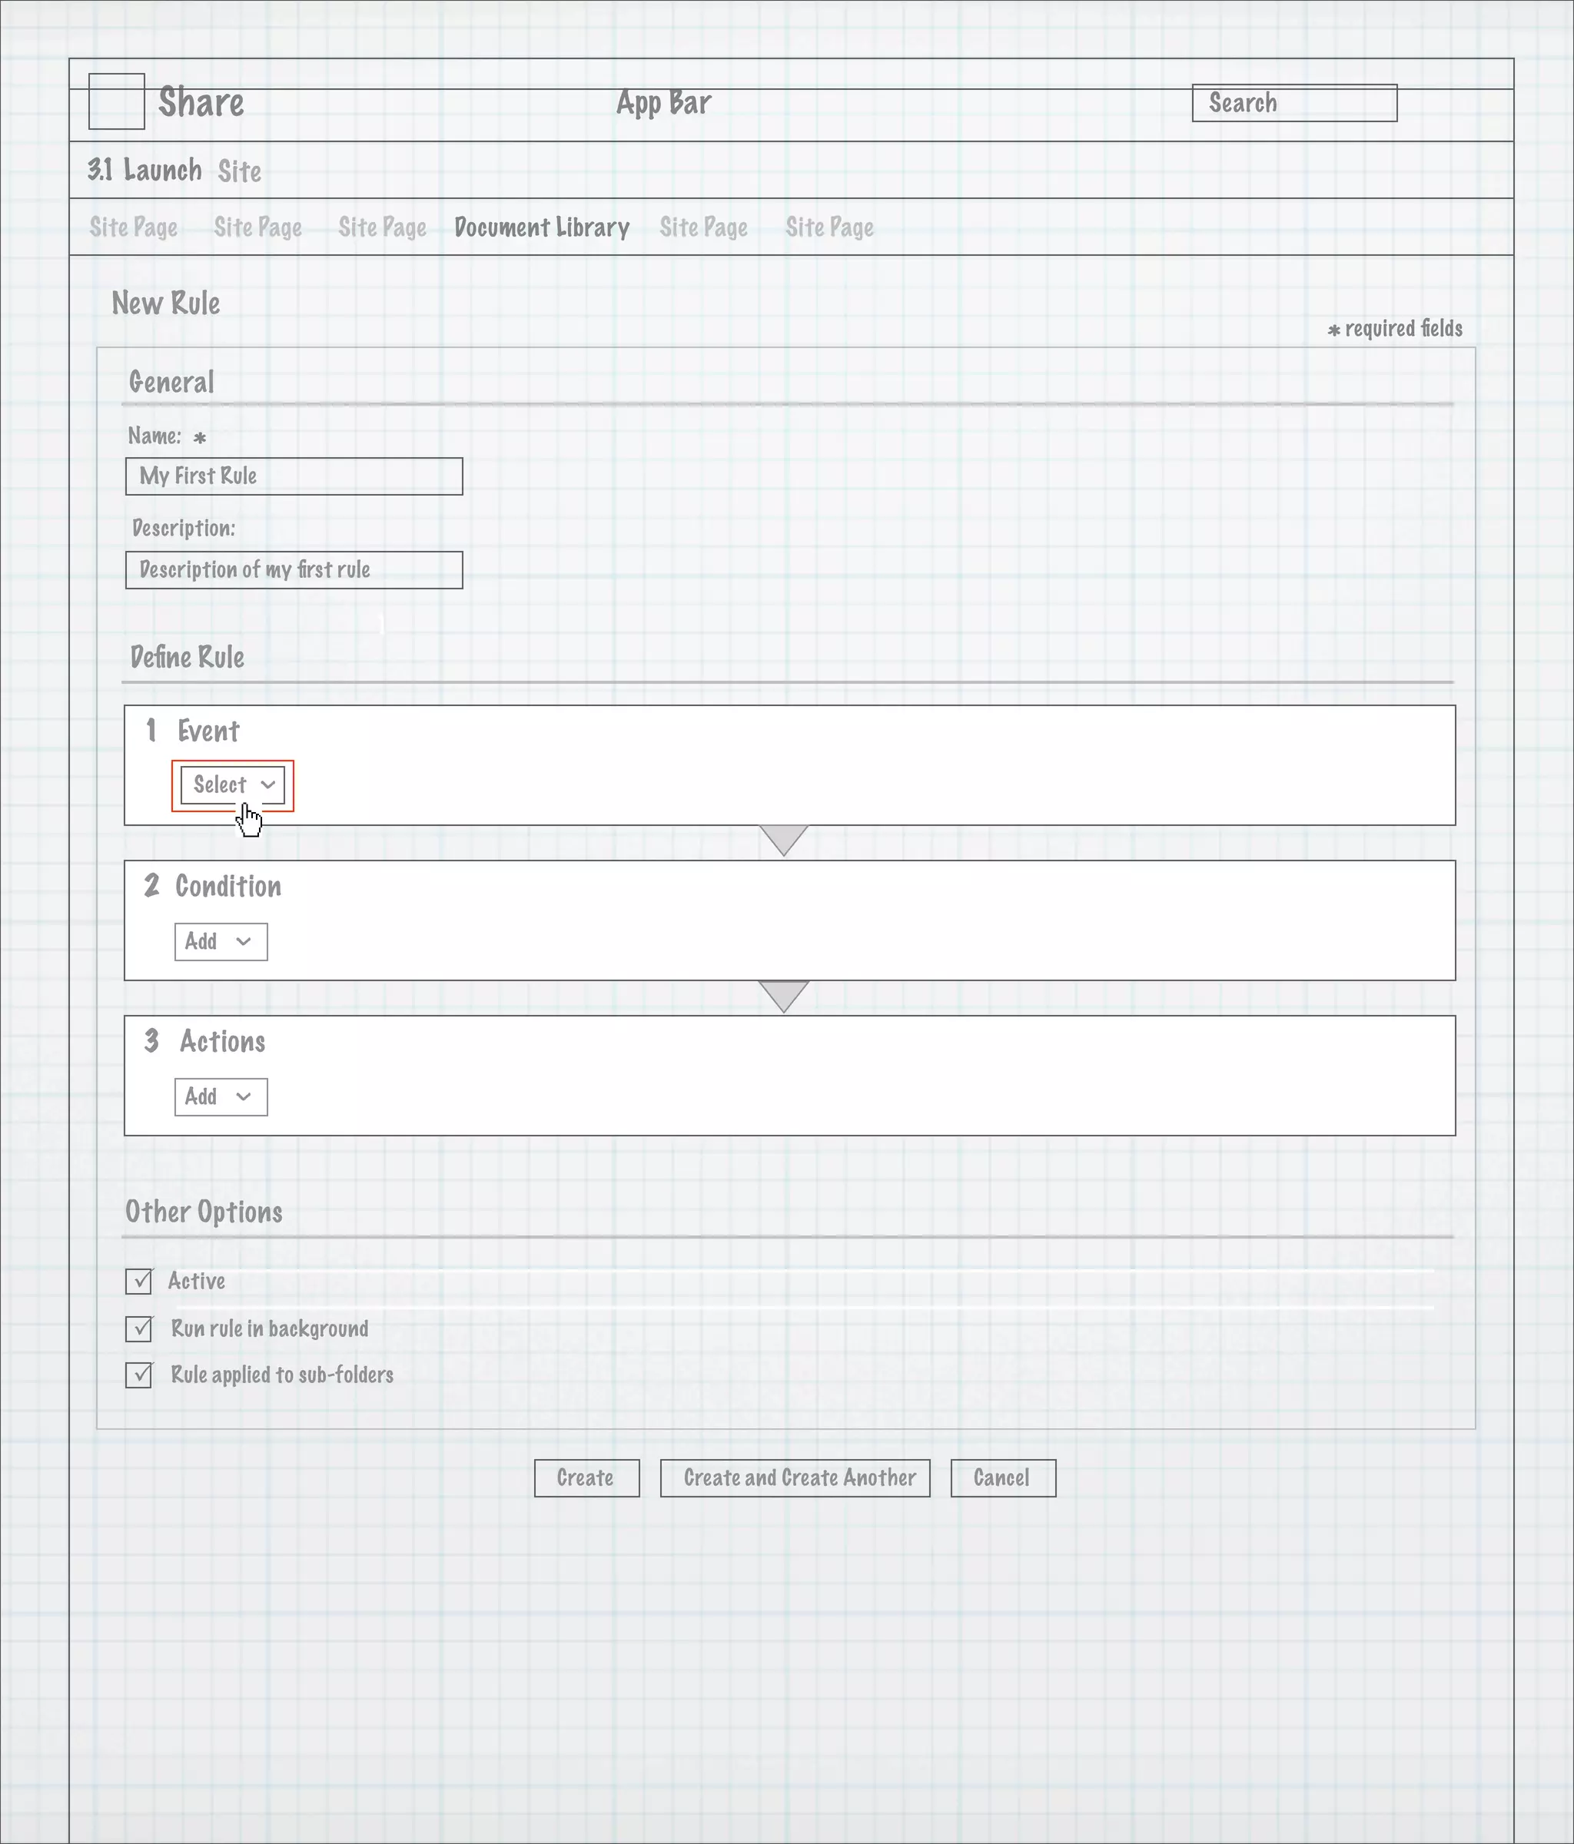
Task: Expand the Condition Add dropdown
Action: (x=221, y=941)
